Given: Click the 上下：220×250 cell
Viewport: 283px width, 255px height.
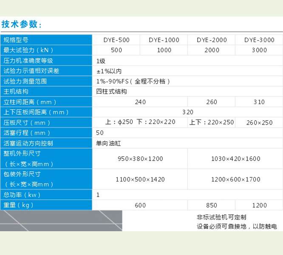Looking at the screenshot, I should (x=212, y=122).
